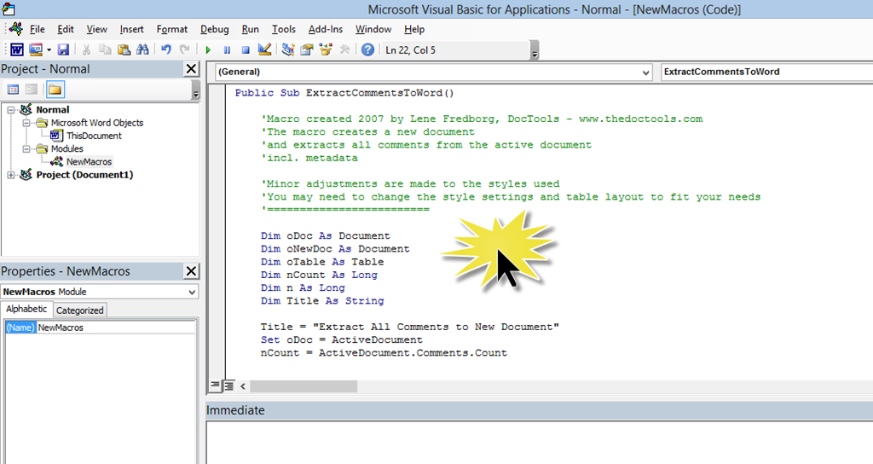
Task: Toggle Procedure View button at bottom
Action: (215, 386)
